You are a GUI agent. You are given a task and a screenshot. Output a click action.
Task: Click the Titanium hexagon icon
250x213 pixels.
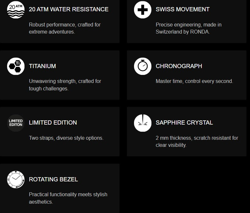pyautogui.click(x=15, y=66)
